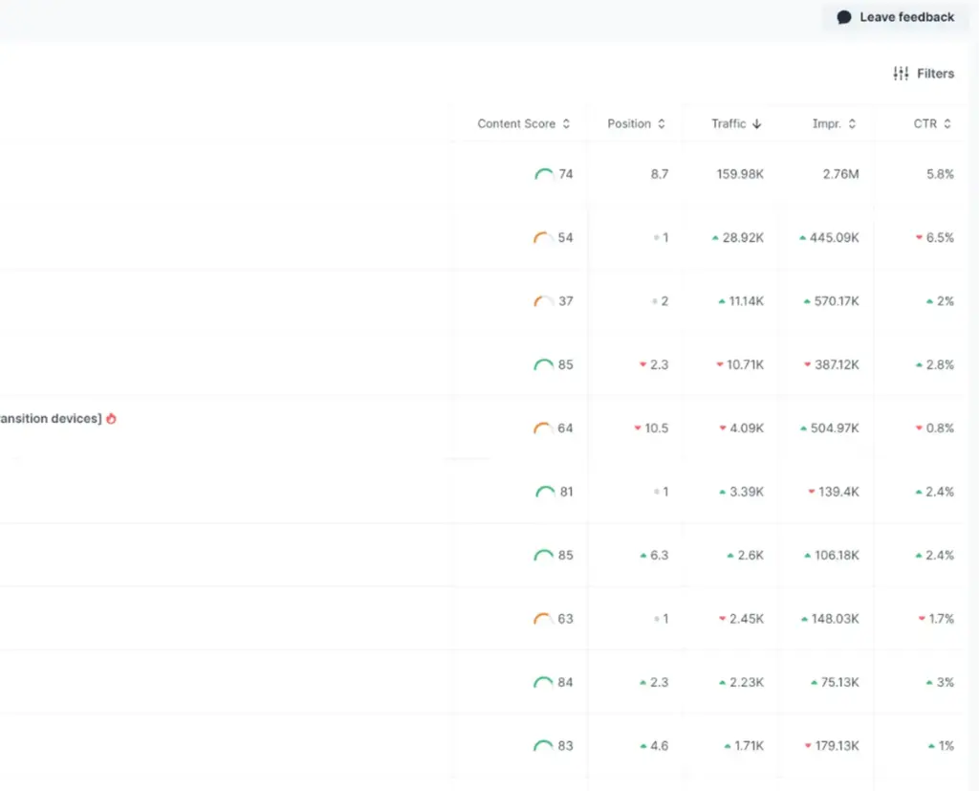Click the 445.09K impressions value
Viewport: 979px width, 791px height.
click(x=834, y=238)
